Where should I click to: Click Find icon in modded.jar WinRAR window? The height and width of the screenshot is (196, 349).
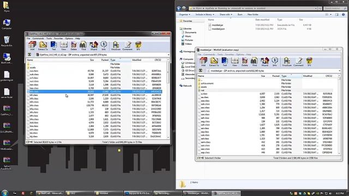pos(254,62)
